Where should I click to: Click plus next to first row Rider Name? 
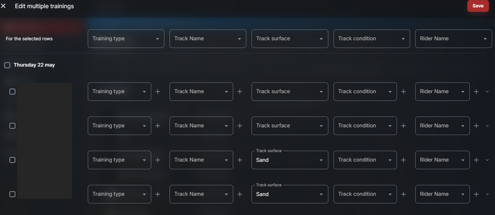(x=476, y=92)
